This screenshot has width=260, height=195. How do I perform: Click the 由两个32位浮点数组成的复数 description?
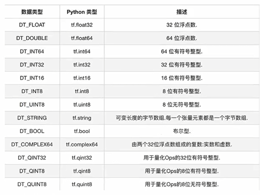pos(182,144)
